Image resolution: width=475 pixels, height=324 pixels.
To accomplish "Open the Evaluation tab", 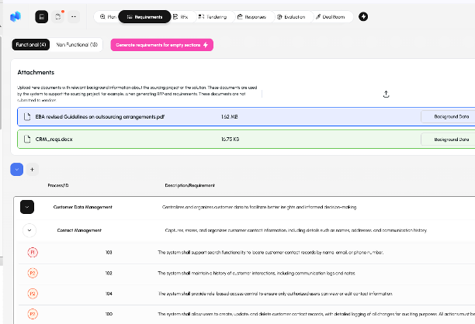I will point(292,16).
